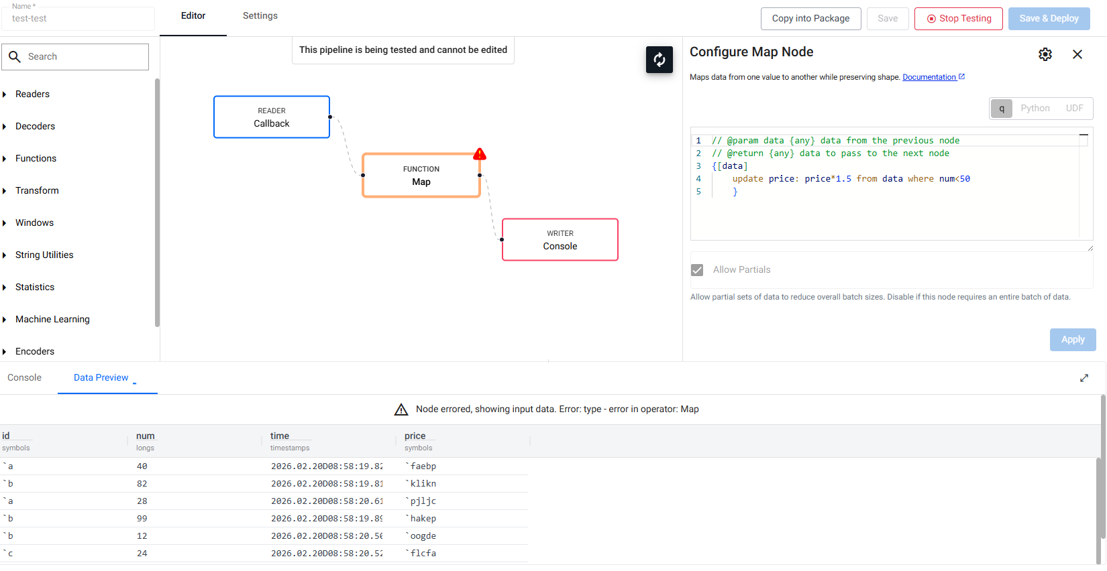Viewport: 1107px width, 571px height.
Task: Click the price cell `oogde
Action: (x=421, y=536)
